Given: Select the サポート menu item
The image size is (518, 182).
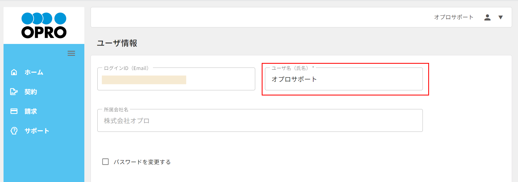Looking at the screenshot, I should tap(37, 131).
